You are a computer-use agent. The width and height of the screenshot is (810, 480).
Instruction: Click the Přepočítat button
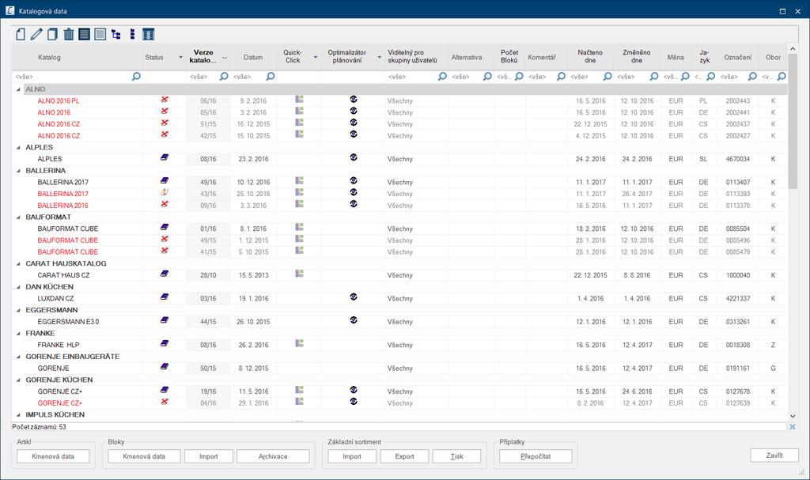coord(536,456)
